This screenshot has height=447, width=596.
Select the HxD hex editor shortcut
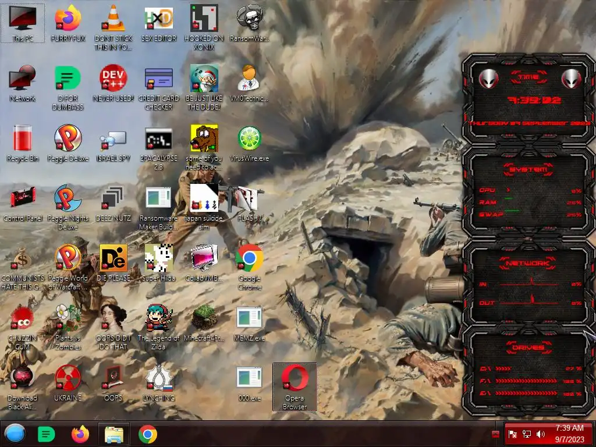point(159,23)
